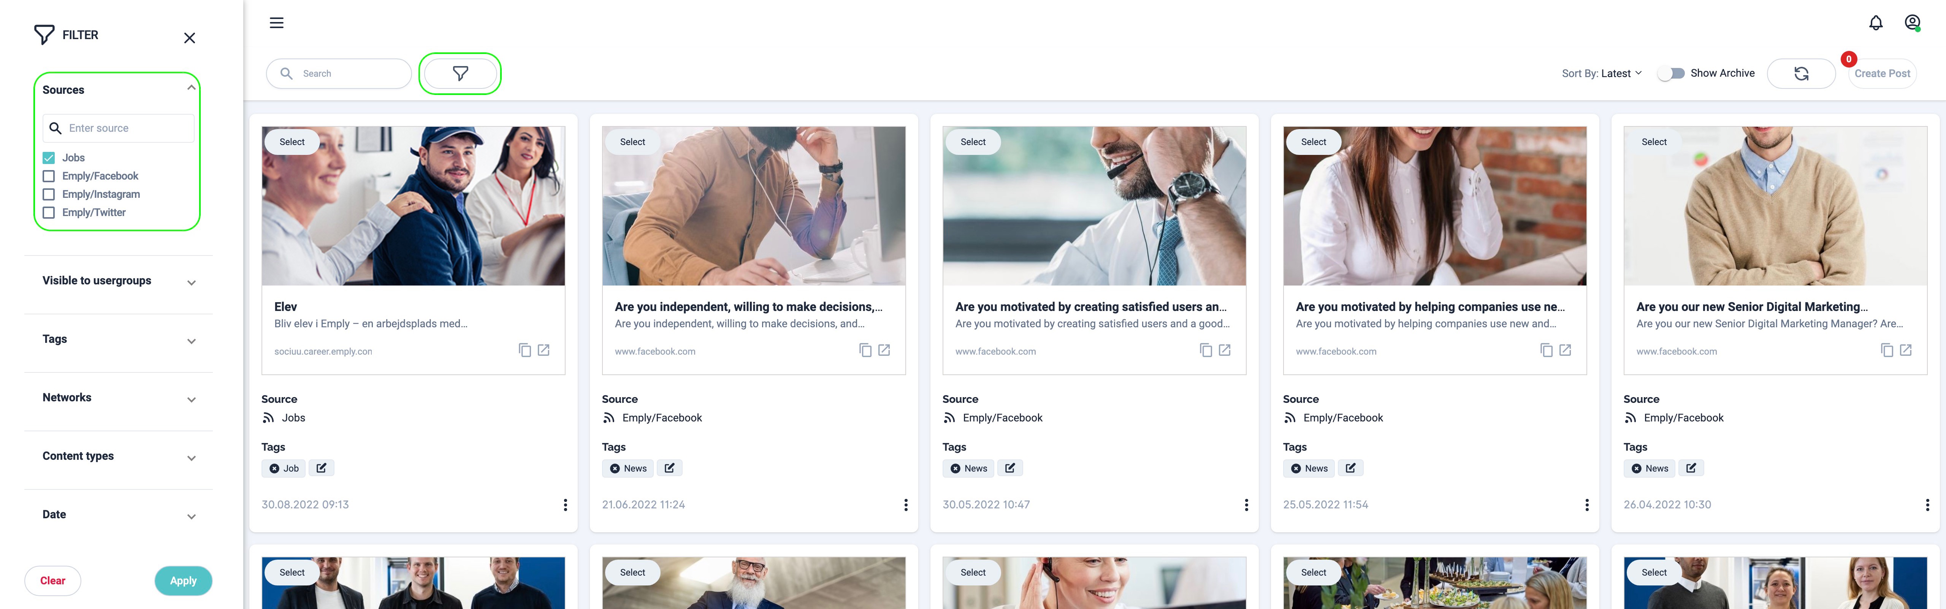Expand the Visible to usergroups section
1946x609 pixels.
(x=119, y=281)
